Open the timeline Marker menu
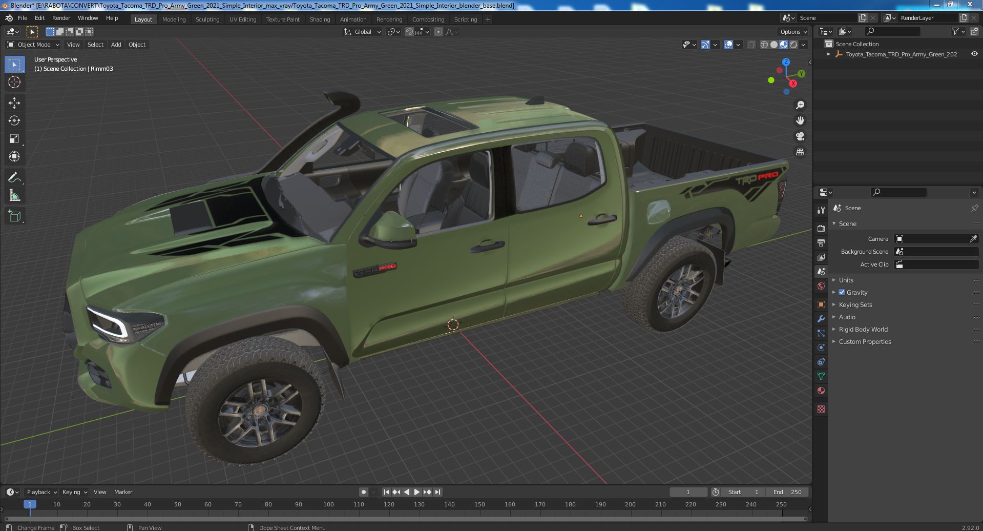983x531 pixels. coord(123,492)
